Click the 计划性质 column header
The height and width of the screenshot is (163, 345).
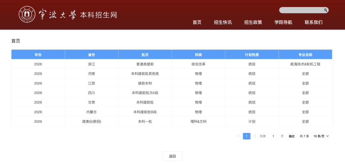(252, 55)
